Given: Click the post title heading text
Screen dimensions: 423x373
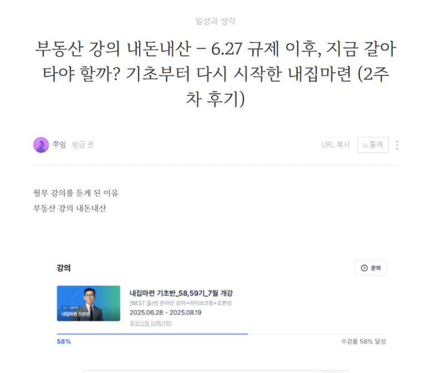Looking at the screenshot, I should 215,74.
